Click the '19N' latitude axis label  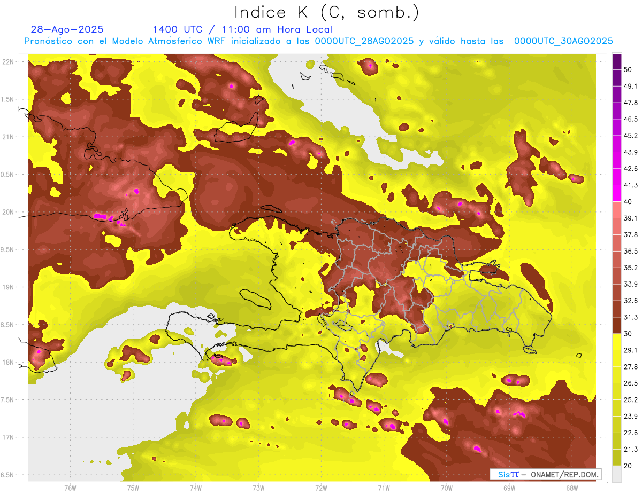click(x=7, y=287)
